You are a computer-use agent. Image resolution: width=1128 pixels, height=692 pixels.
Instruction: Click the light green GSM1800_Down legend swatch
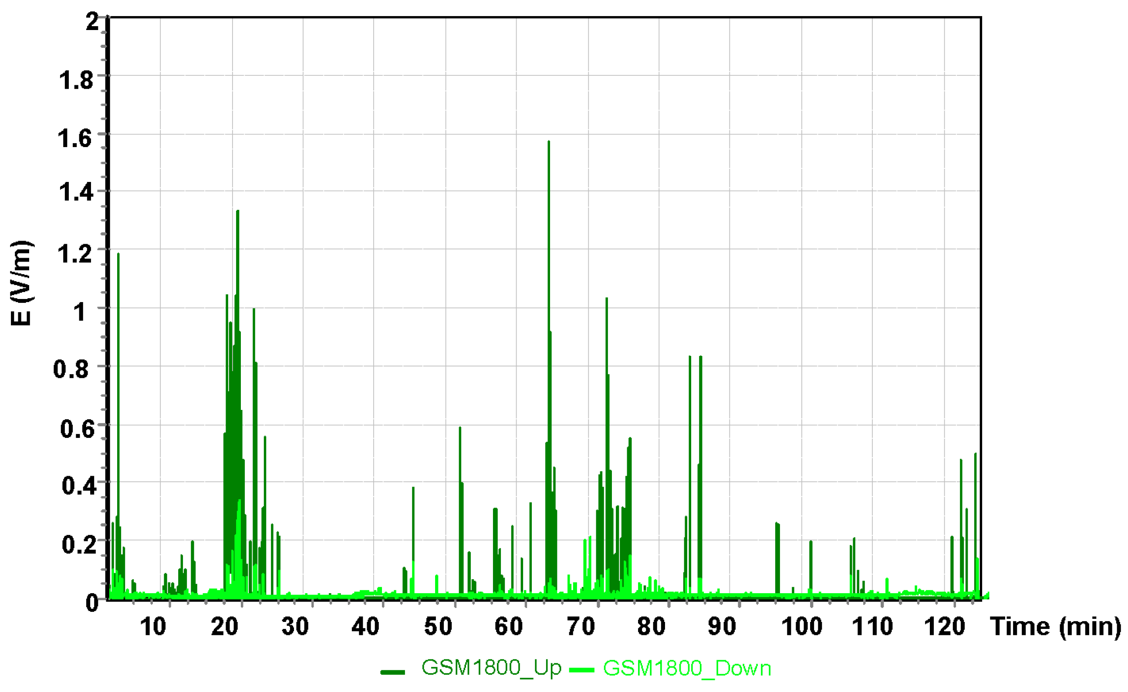point(581,671)
